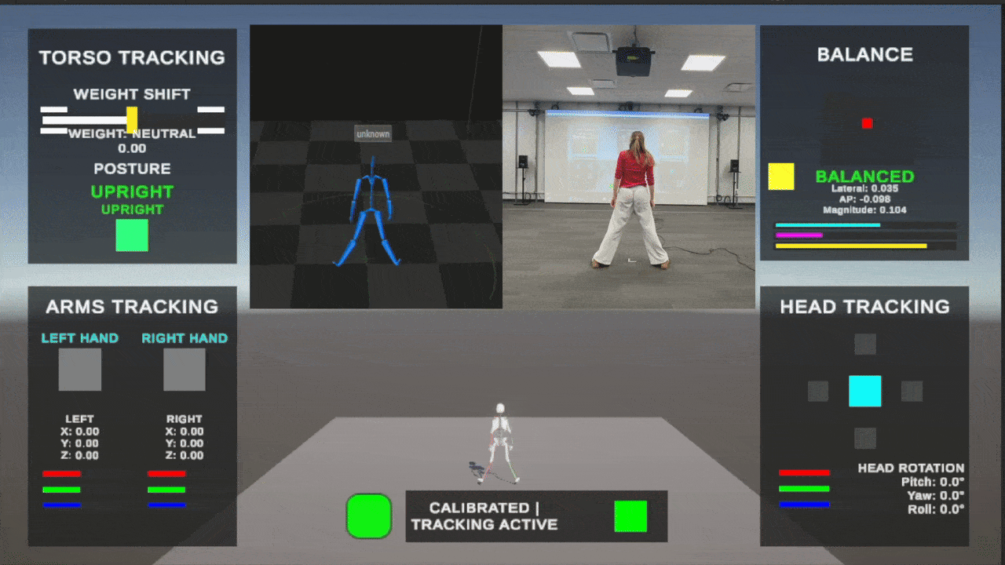
Task: Expand the Torso Tracking panel
Action: tap(132, 57)
